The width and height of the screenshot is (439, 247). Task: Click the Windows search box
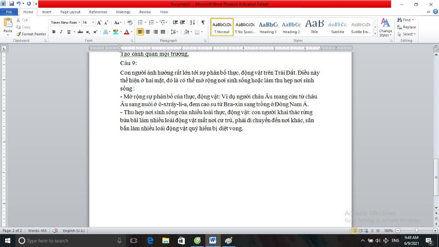[69, 241]
